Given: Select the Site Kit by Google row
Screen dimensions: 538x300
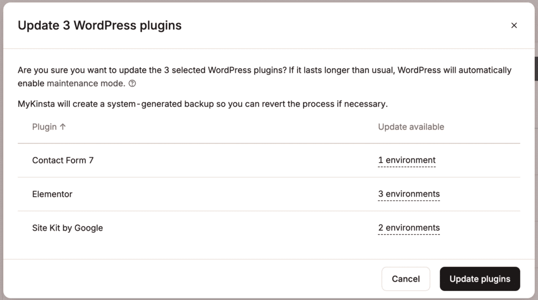Looking at the screenshot, I should click(268, 228).
